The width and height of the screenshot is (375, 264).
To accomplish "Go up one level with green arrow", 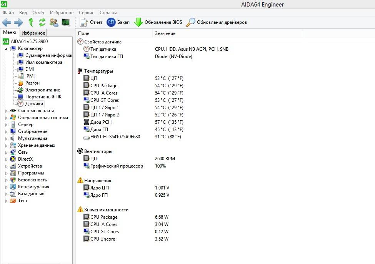I will (x=31, y=22).
